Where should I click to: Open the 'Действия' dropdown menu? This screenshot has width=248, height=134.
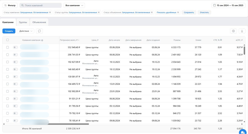point(26,31)
